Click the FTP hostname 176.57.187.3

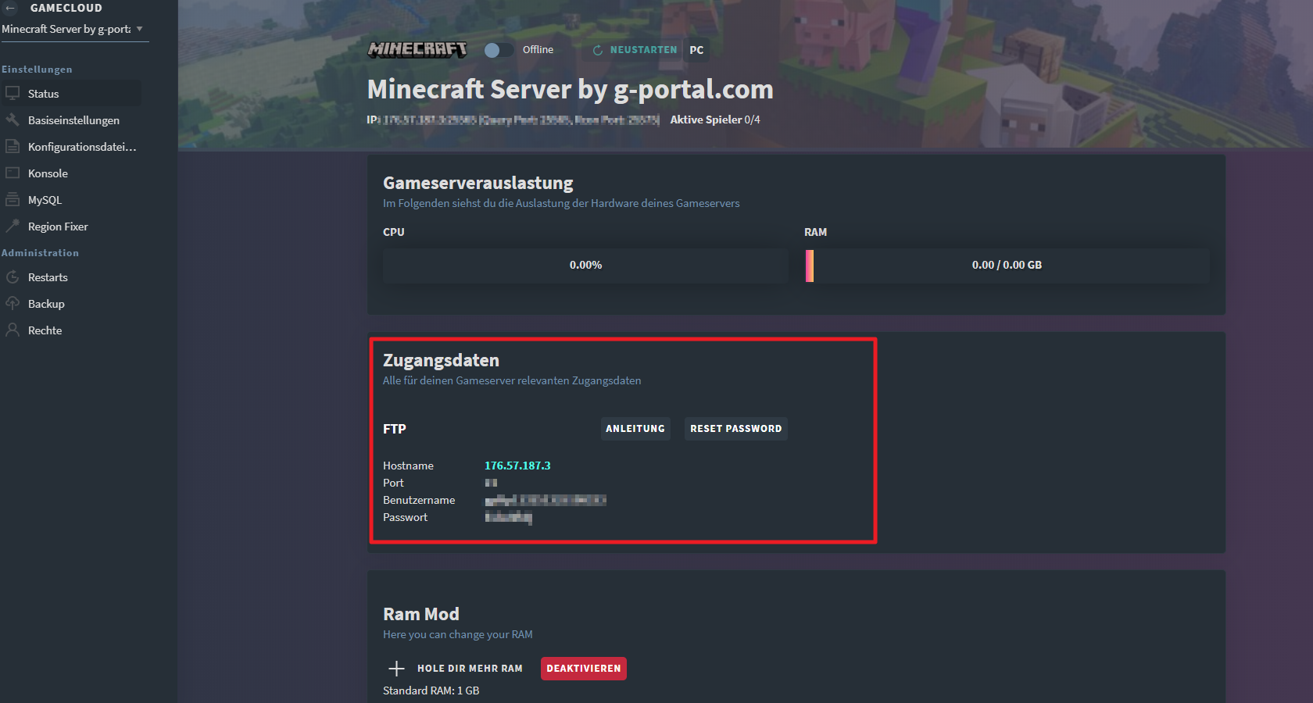coord(517,466)
